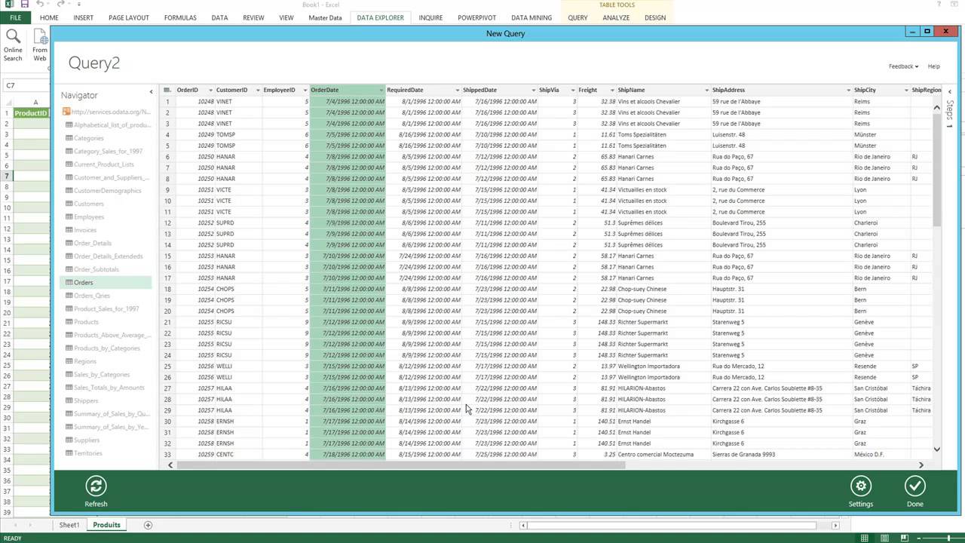
Task: Open the Feedback dropdown
Action: pyautogui.click(x=903, y=66)
